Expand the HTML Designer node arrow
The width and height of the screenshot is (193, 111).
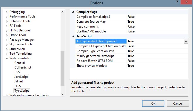(7, 31)
